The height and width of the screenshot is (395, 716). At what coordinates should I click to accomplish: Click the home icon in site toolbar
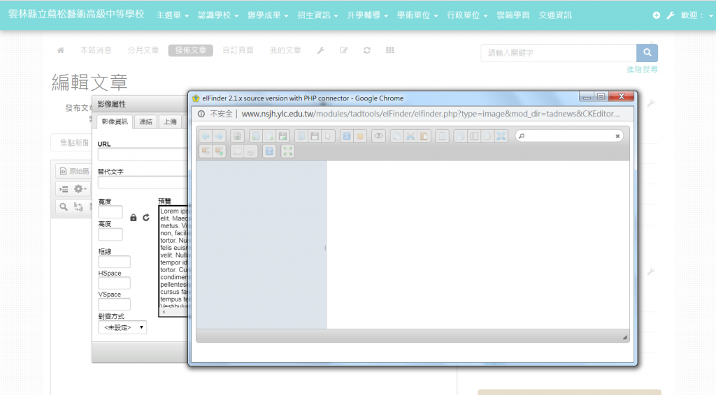point(61,50)
